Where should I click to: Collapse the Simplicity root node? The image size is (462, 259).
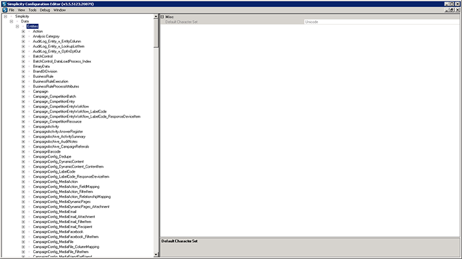(x=5, y=16)
